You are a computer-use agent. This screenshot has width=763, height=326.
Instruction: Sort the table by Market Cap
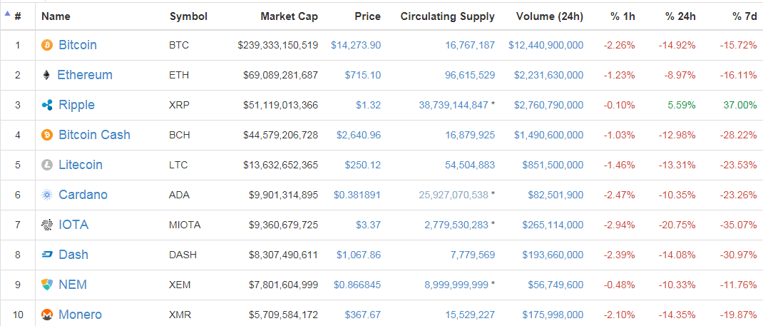(x=289, y=16)
